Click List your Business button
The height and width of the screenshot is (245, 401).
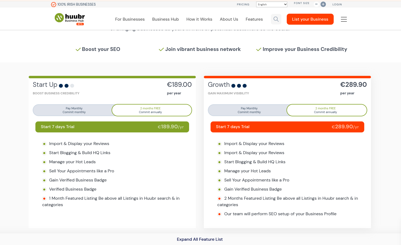click(x=310, y=19)
